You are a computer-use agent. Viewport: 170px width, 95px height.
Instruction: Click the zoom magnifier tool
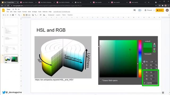pyautogui.click(x=19, y=15)
